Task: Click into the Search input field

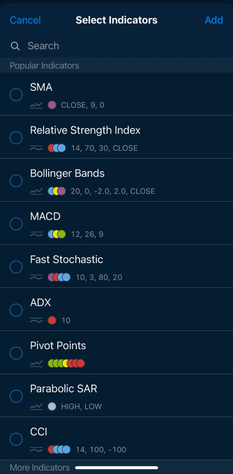Action: coord(116,46)
